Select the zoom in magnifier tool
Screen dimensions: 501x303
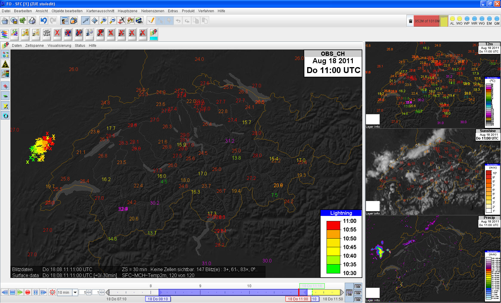[x=103, y=21]
